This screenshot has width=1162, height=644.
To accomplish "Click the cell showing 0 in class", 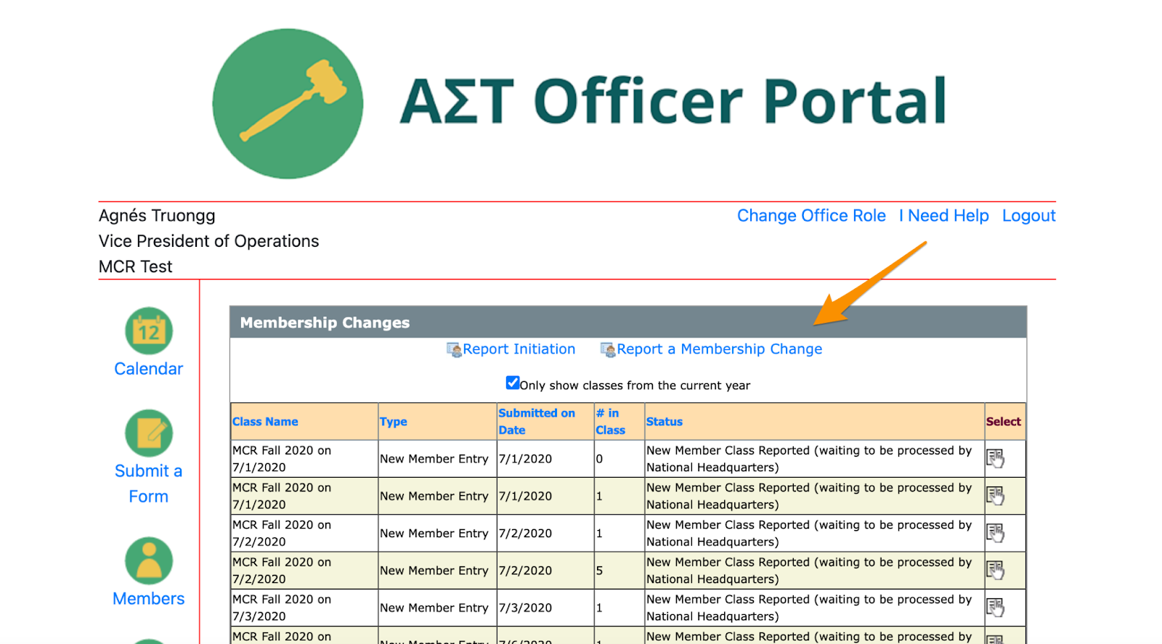I will 619,459.
